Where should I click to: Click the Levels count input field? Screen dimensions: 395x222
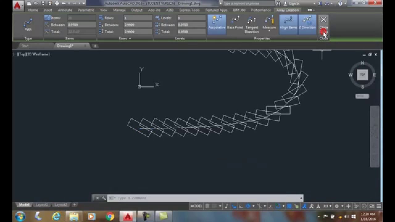click(191, 18)
